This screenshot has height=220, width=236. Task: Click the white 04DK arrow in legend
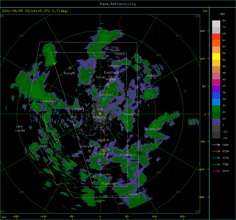pos(216,145)
